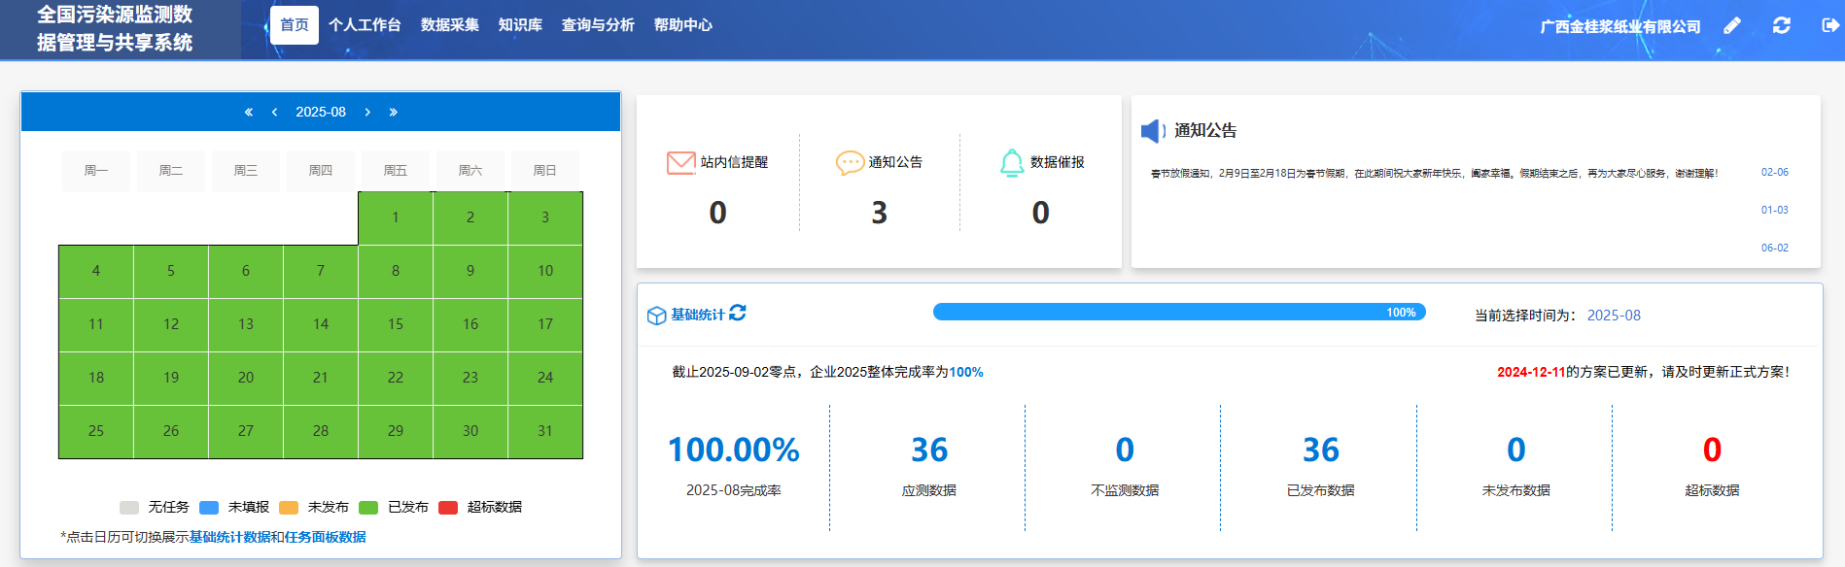Switch to the 首页 tab
Image resolution: width=1845 pixels, height=567 pixels.
click(x=294, y=25)
